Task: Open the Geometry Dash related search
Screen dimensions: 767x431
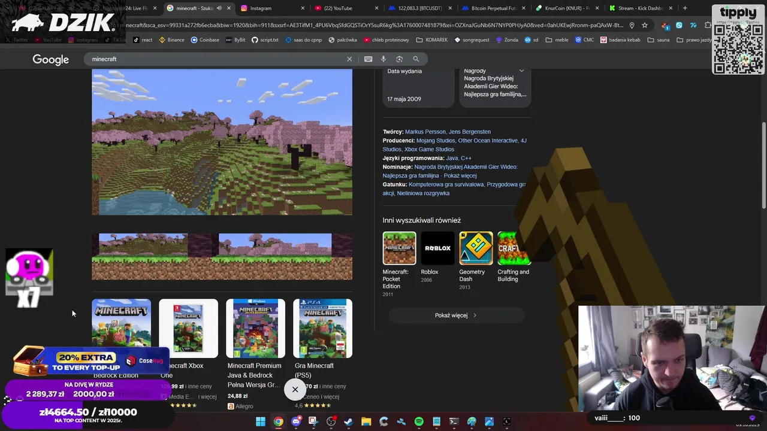Action: click(x=476, y=262)
